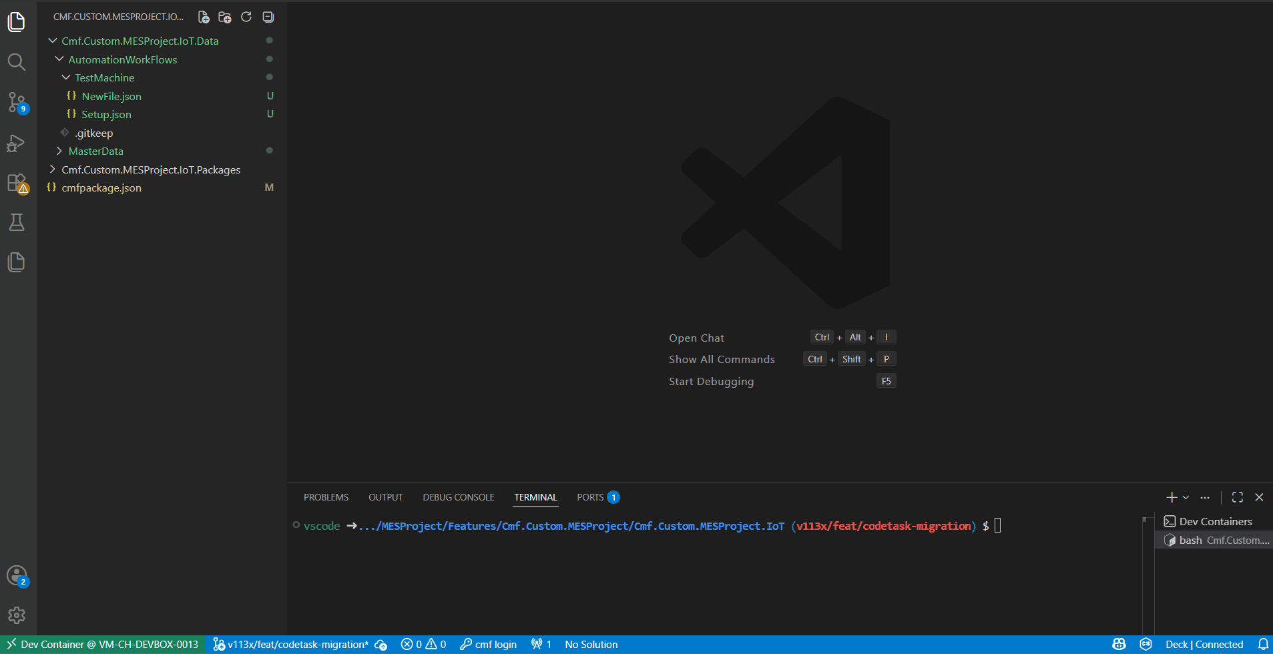Create a new folder in Explorer
This screenshot has width=1273, height=654.
pyautogui.click(x=225, y=17)
